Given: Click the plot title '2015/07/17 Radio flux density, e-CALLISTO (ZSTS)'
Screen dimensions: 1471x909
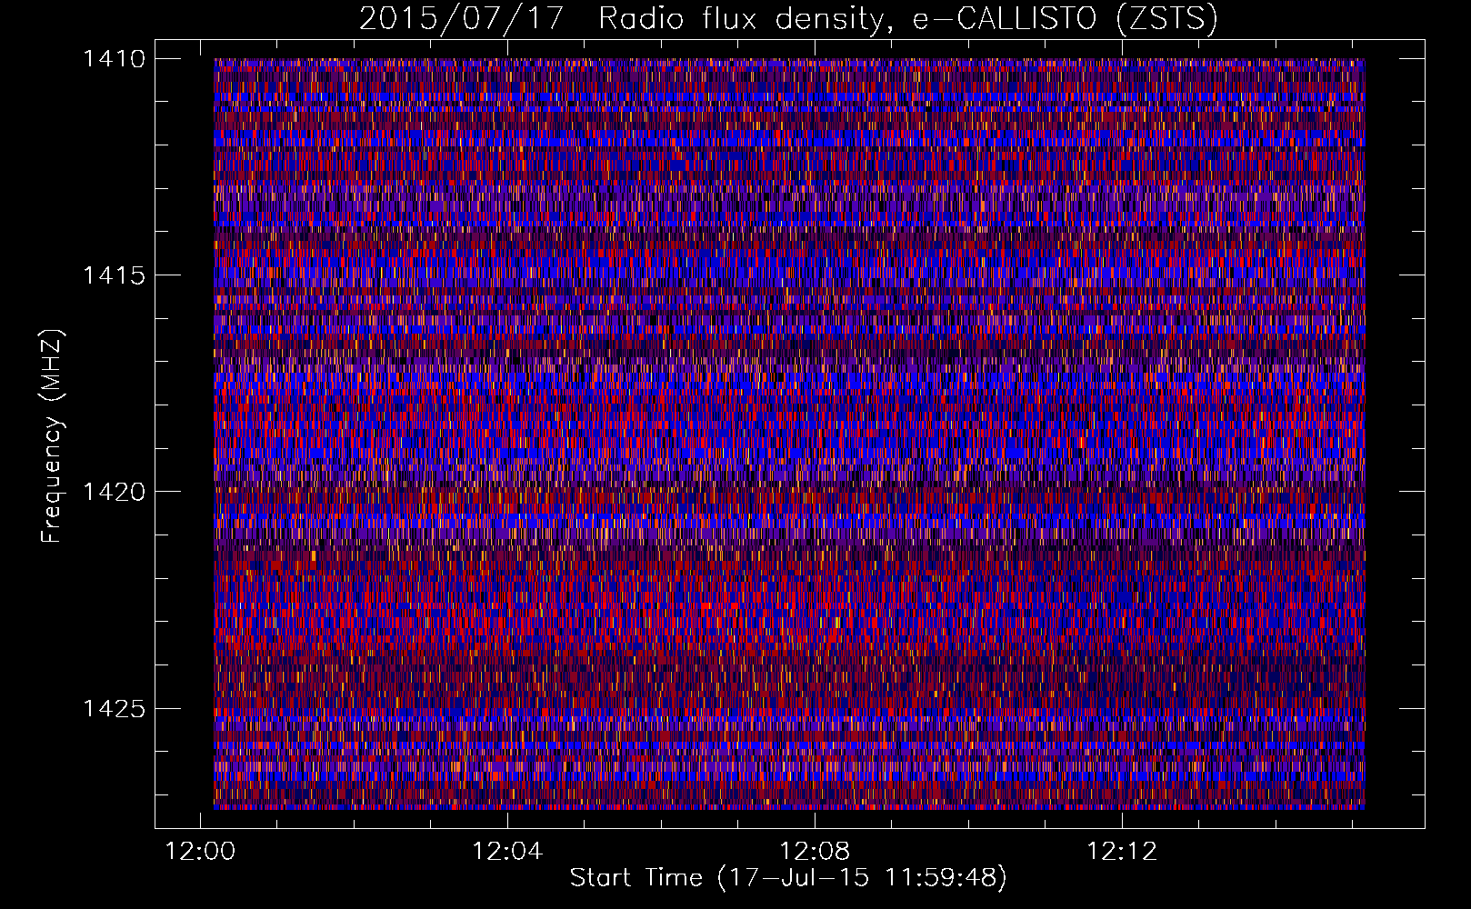Looking at the screenshot, I should pyautogui.click(x=788, y=19).
